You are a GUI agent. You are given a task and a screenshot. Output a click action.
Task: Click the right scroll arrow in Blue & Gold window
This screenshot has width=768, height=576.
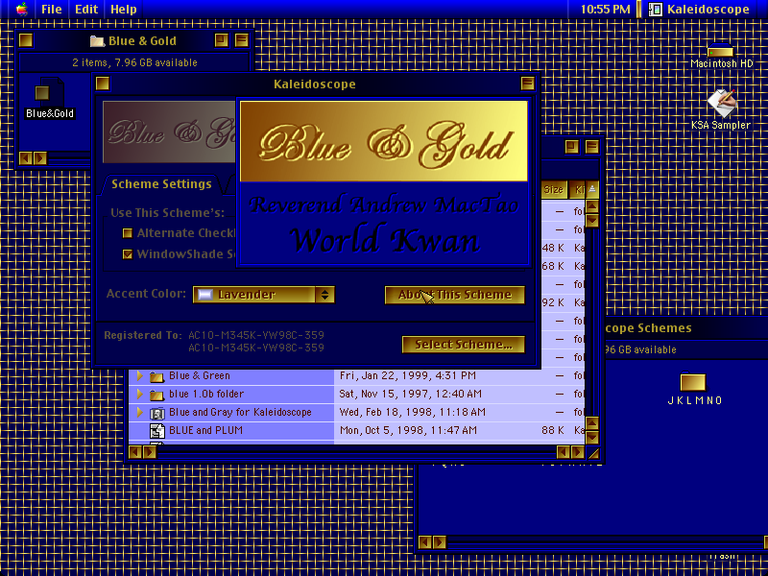point(40,158)
